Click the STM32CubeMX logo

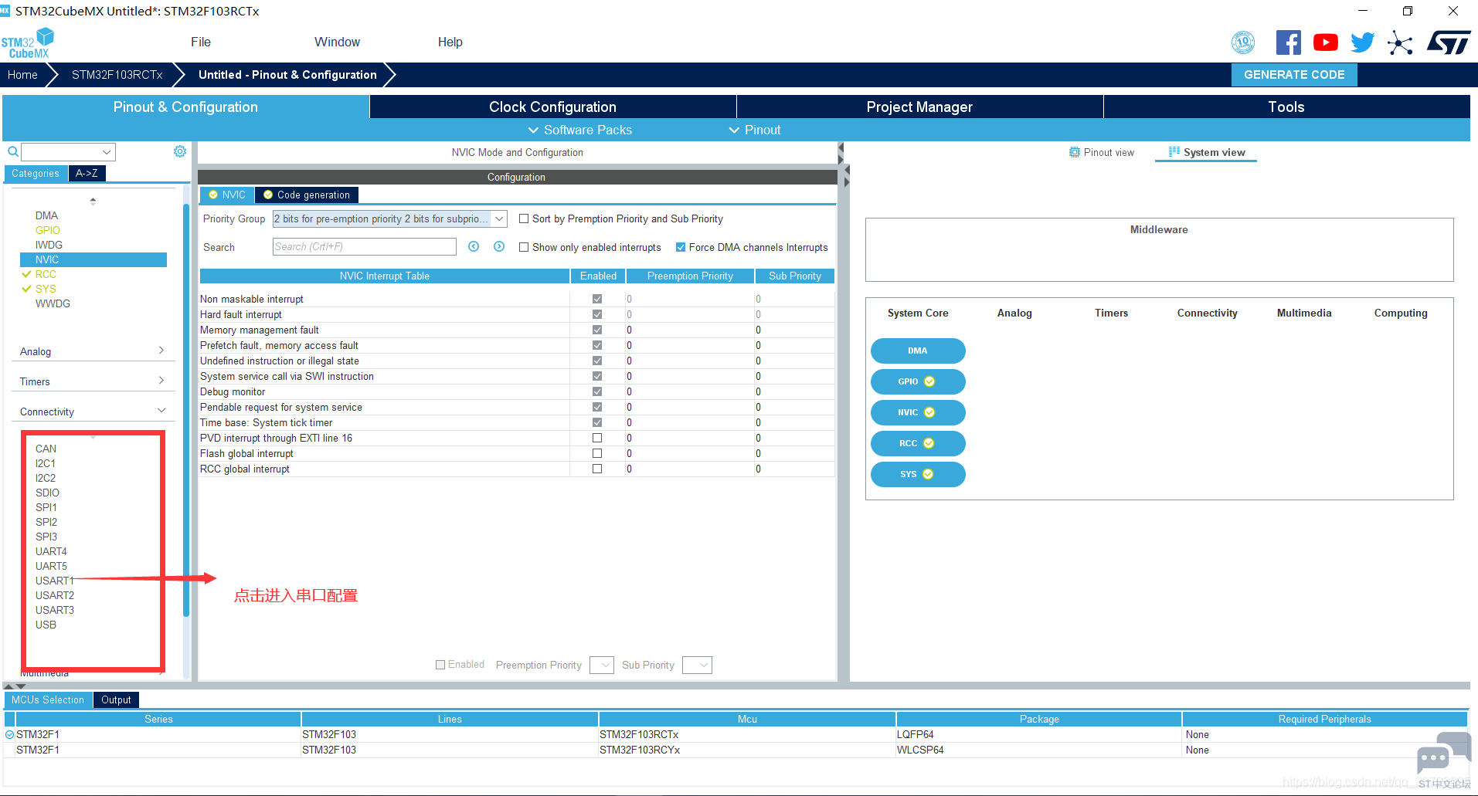[x=29, y=43]
